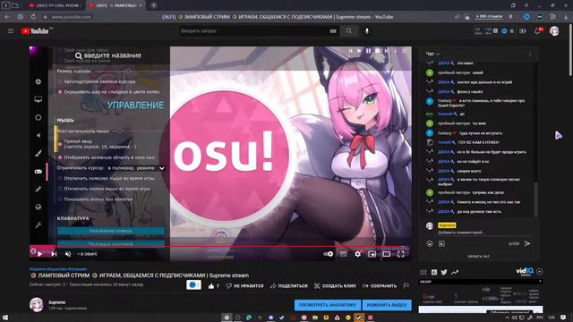Image resolution: width=573 pixels, height=322 pixels.
Task: Jump to osu! online globe section
Action: 38,207
